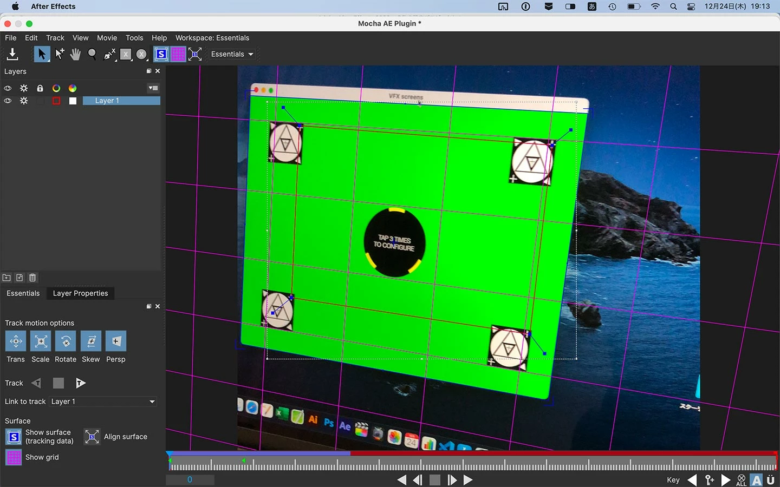This screenshot has height=487, width=780.
Task: Play backwards in the timeline controls
Action: coord(401,480)
